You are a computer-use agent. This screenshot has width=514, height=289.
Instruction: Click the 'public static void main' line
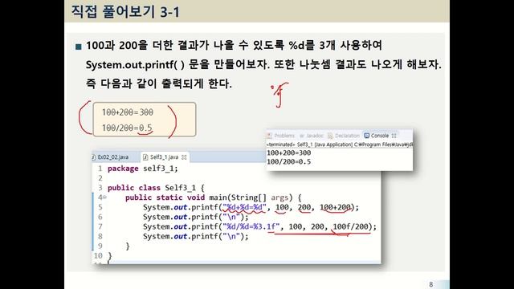coord(214,197)
